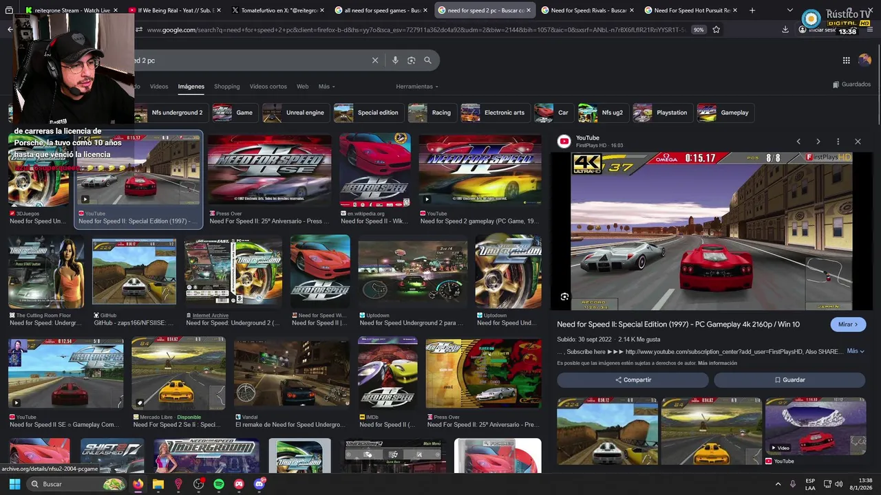
Task: Switch to the Web search tab
Action: [x=303, y=87]
